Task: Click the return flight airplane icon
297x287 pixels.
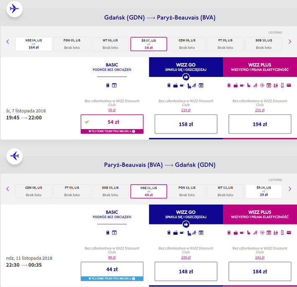Action: (14, 156)
